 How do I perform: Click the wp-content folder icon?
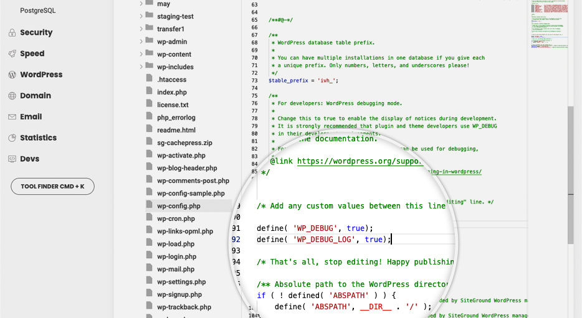click(x=149, y=53)
